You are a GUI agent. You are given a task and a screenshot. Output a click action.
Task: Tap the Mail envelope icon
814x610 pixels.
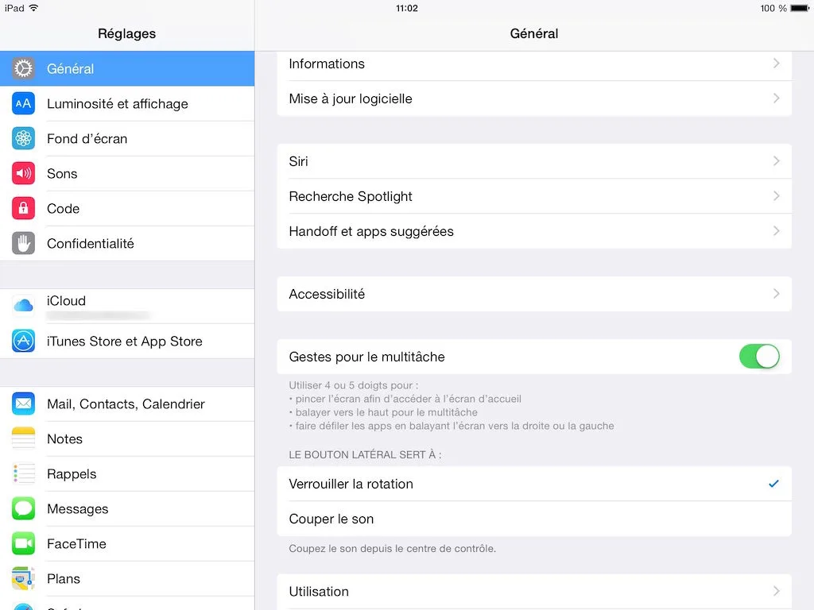[x=23, y=403]
